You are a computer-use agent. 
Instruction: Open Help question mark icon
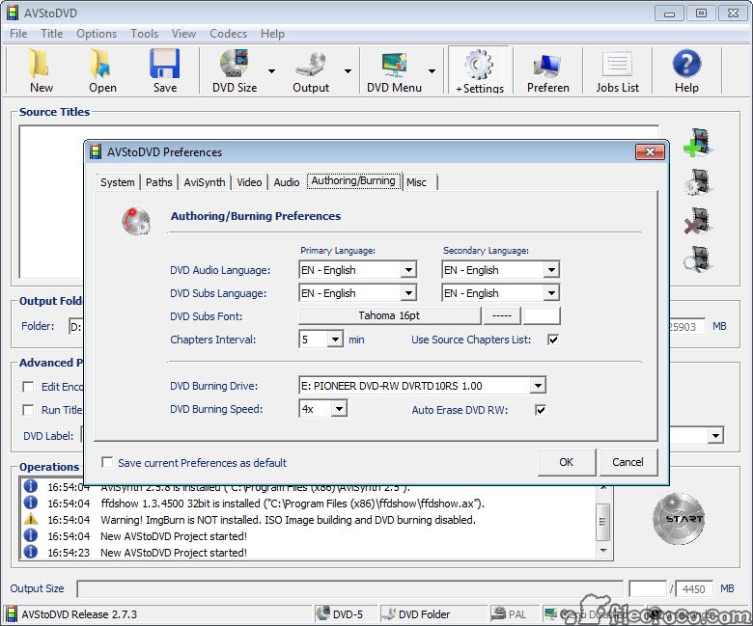tap(686, 64)
